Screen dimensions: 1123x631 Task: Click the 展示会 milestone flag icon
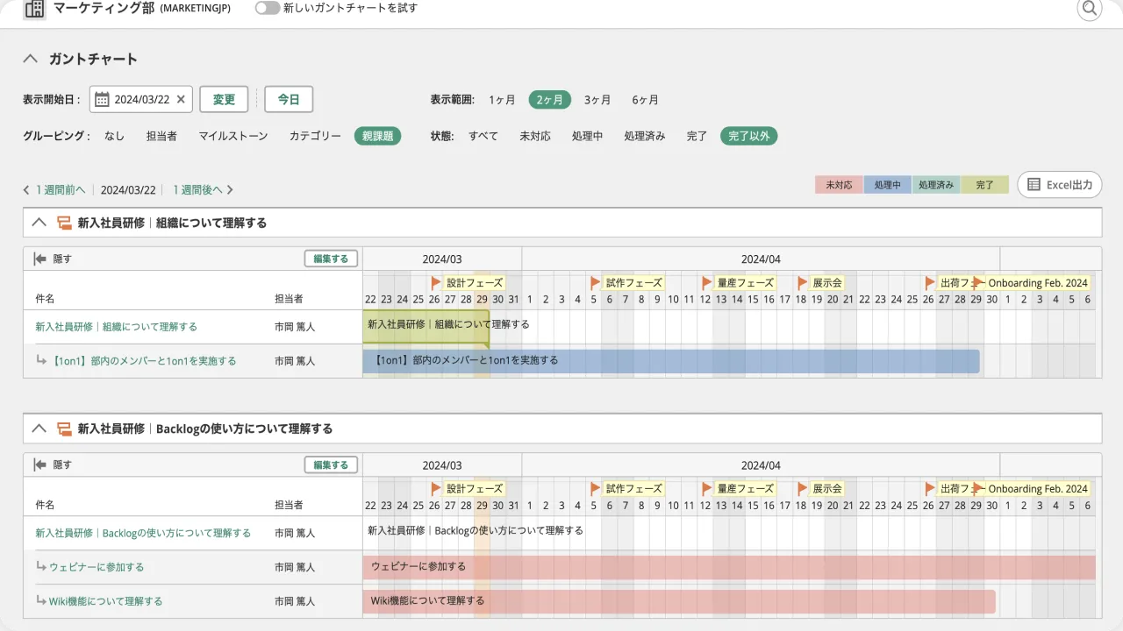click(x=803, y=282)
